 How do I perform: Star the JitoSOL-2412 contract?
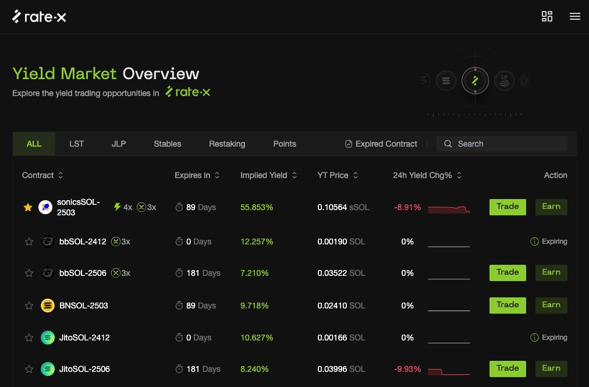pyautogui.click(x=29, y=338)
